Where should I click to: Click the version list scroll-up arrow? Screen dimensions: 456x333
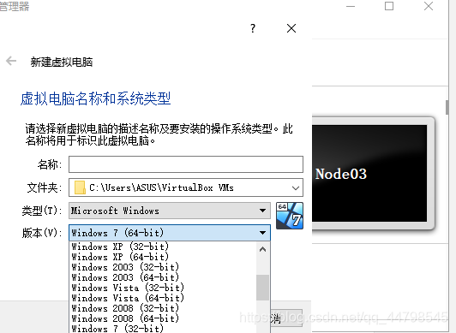(x=262, y=249)
